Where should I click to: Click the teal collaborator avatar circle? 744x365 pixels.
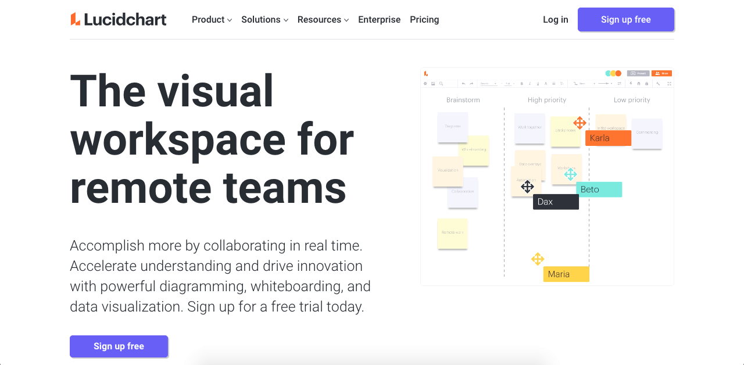(x=608, y=73)
